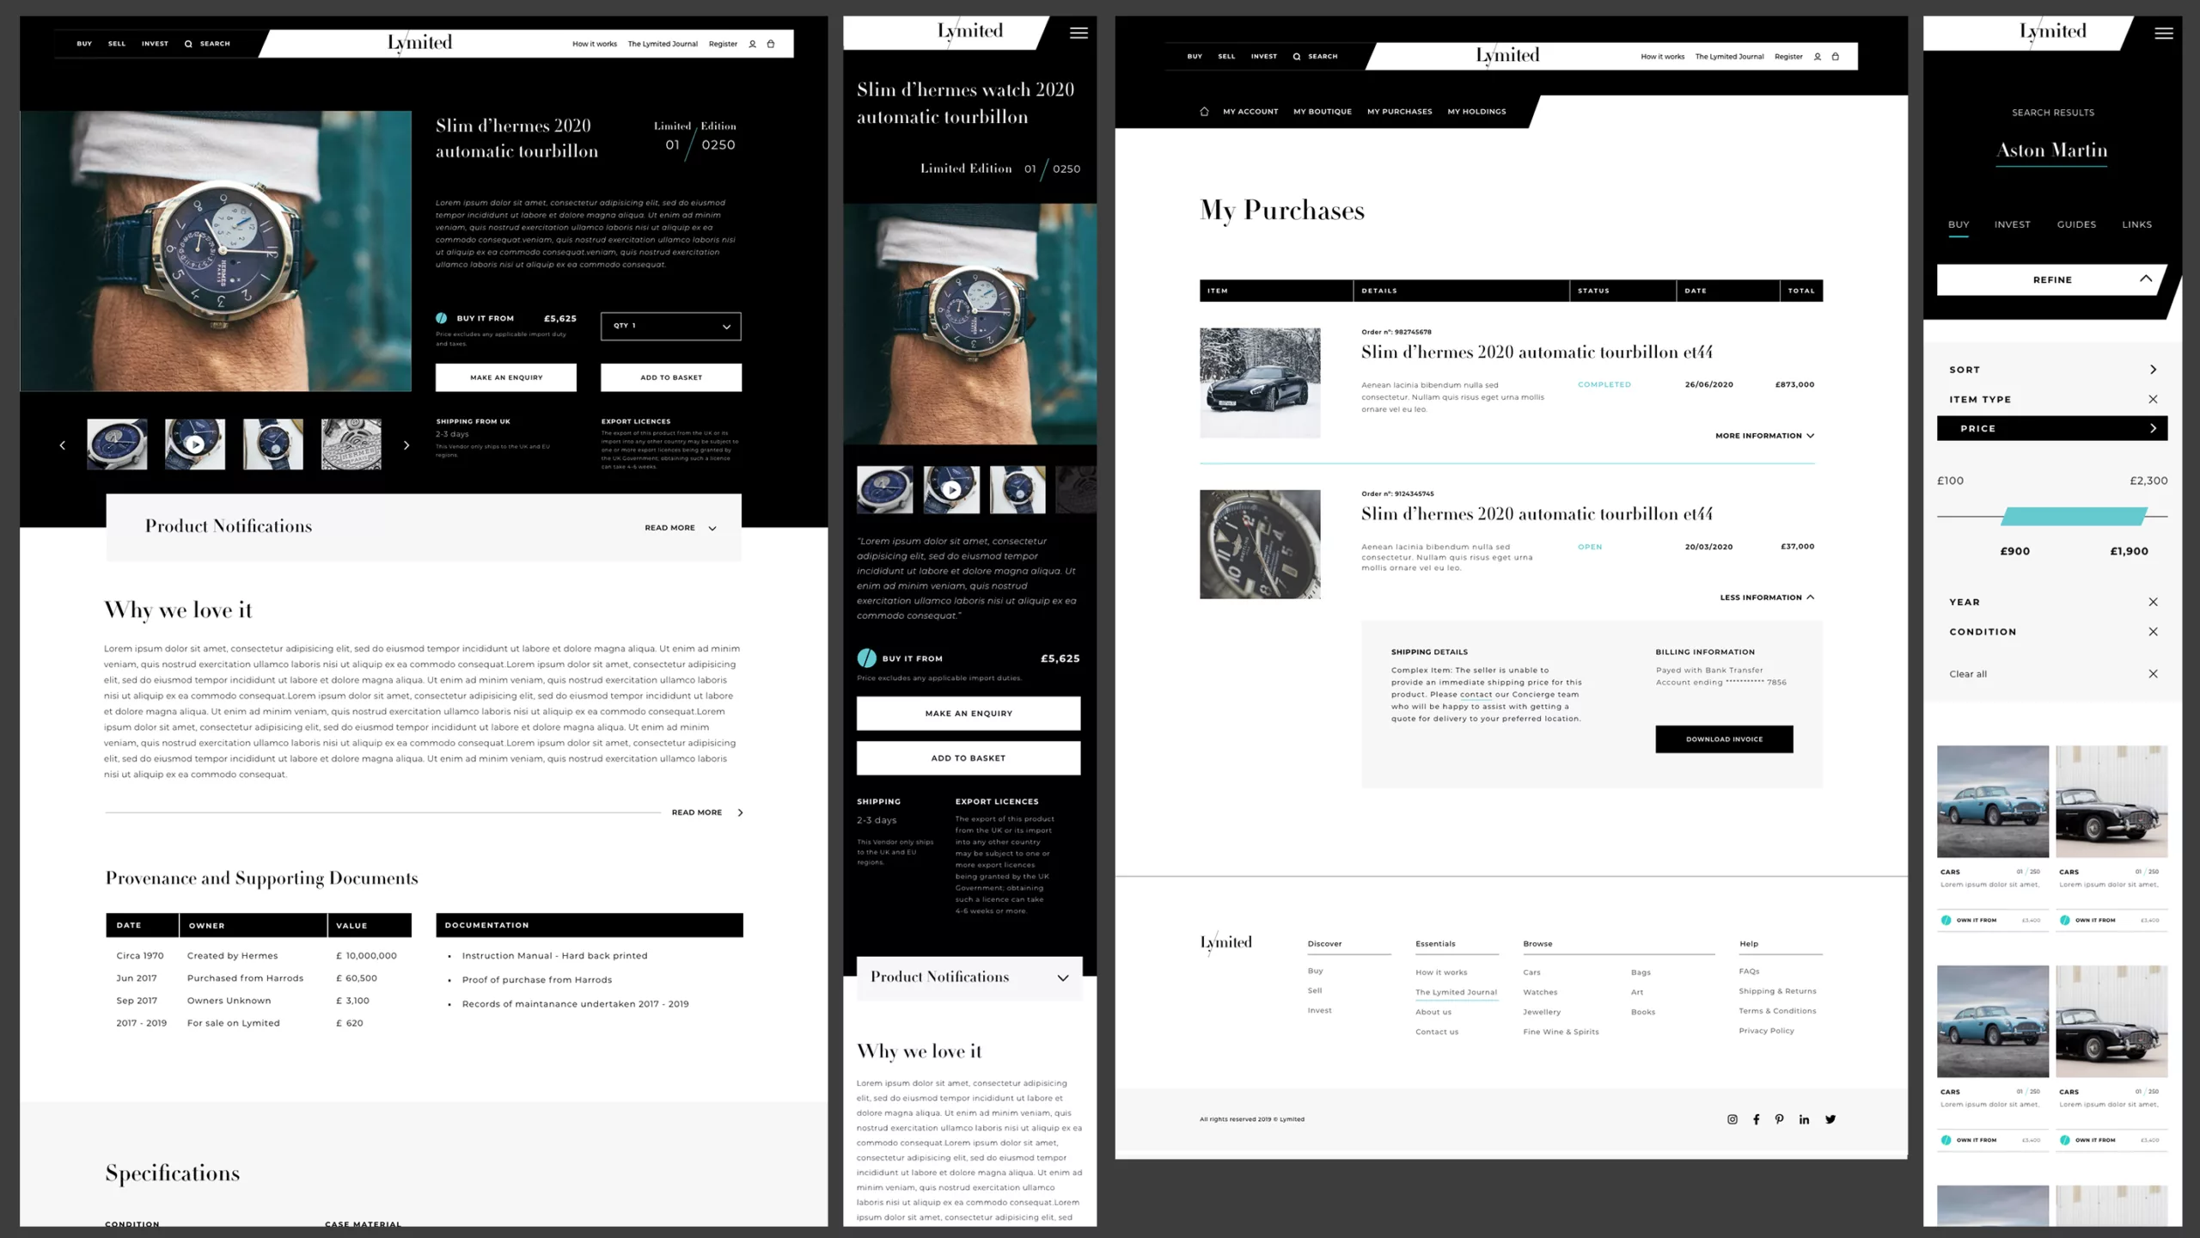The width and height of the screenshot is (2200, 1238).
Task: Open Pinterest icon in My Purchases footer
Action: click(1780, 1119)
